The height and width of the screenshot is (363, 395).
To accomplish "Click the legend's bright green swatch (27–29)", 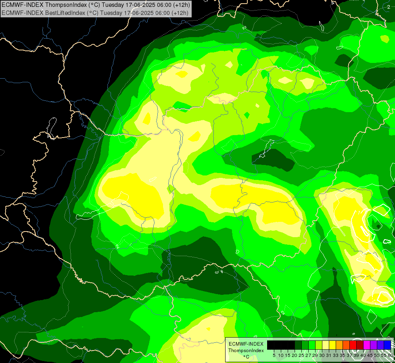I will pyautogui.click(x=311, y=345).
